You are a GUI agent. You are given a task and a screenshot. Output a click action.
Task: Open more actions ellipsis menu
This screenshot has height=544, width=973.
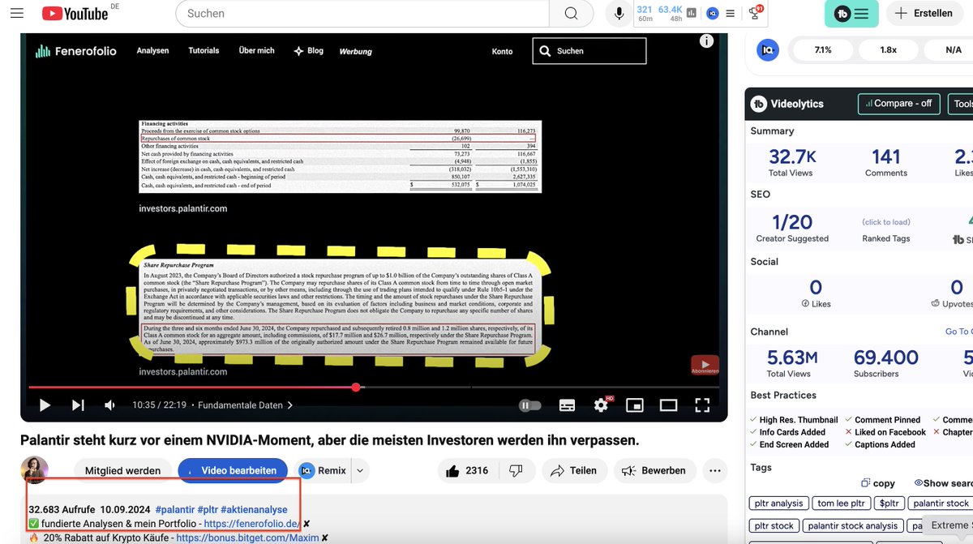tap(714, 470)
